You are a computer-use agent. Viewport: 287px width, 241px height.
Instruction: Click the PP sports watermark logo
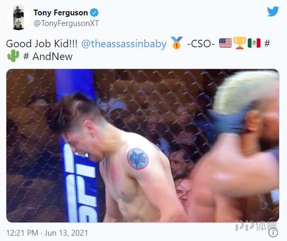pos(256,226)
